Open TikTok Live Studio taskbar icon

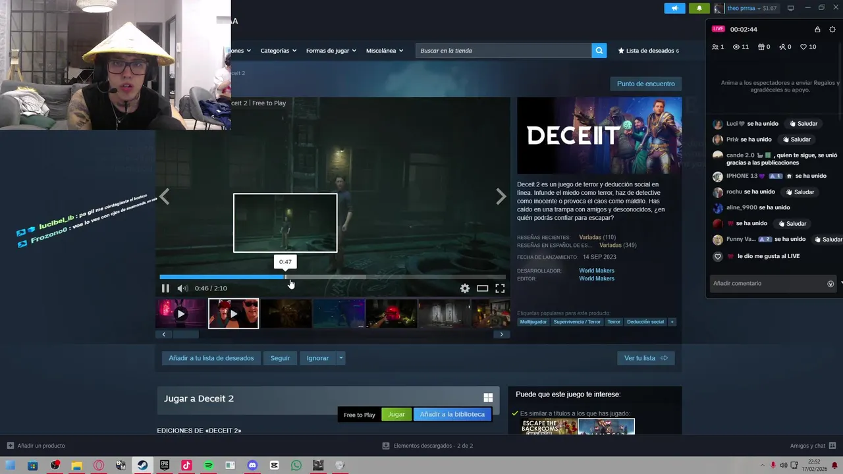(x=186, y=465)
